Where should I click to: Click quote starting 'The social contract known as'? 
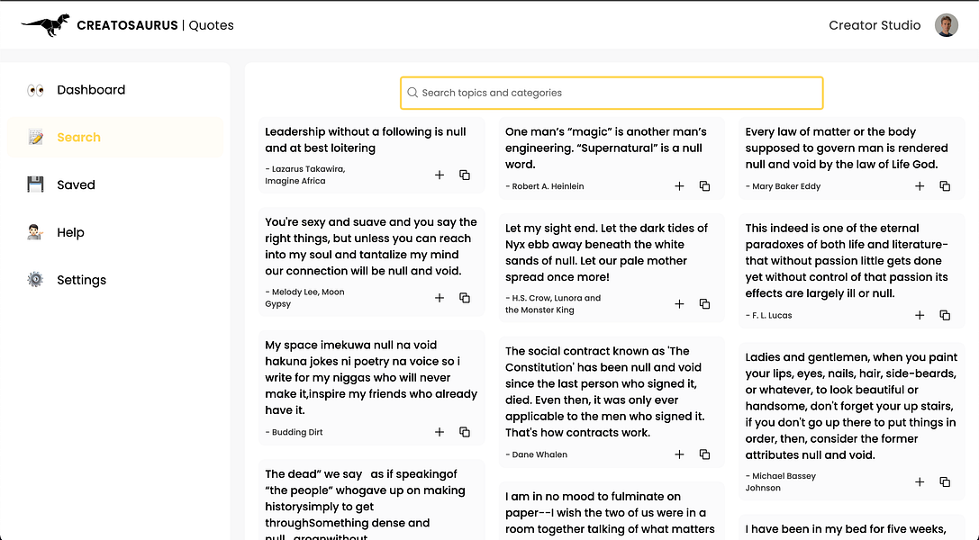[x=604, y=391]
